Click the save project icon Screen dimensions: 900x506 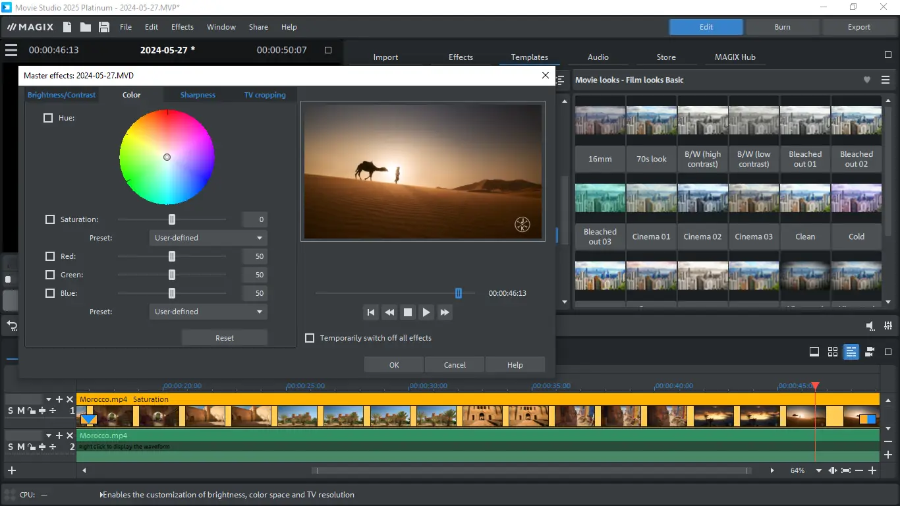click(104, 27)
